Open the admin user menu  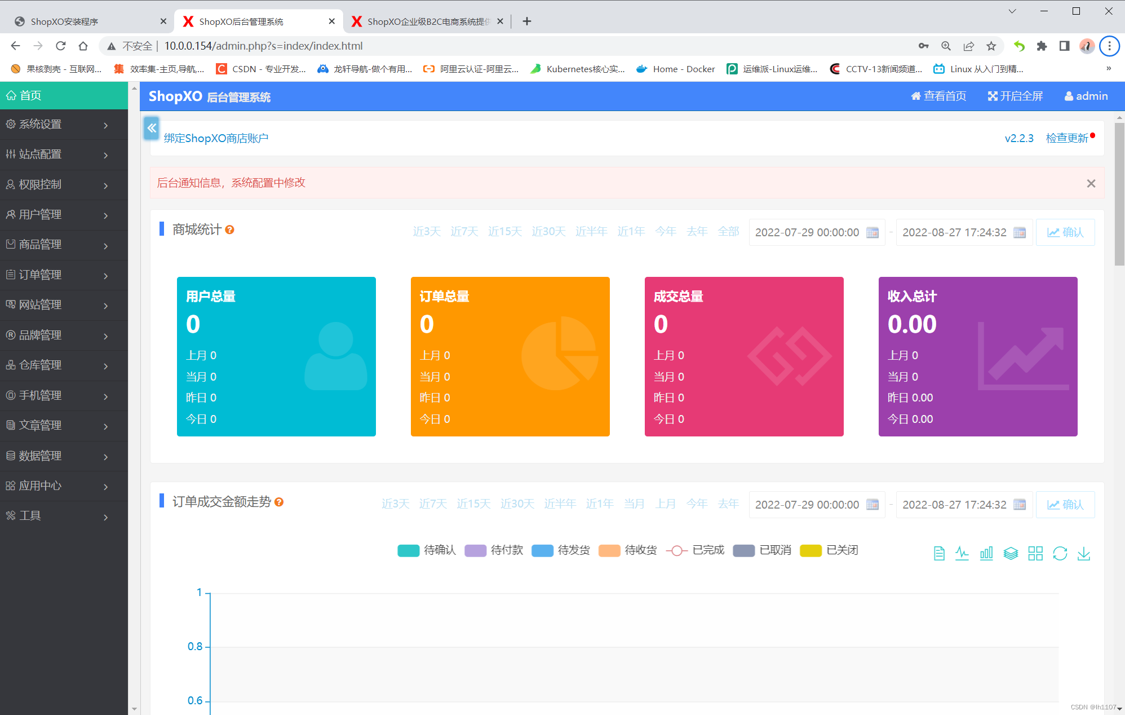(x=1086, y=96)
